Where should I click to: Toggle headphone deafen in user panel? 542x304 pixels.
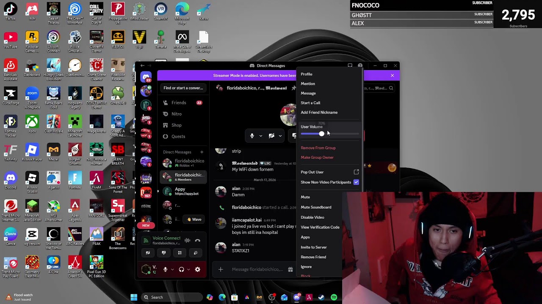click(x=182, y=269)
